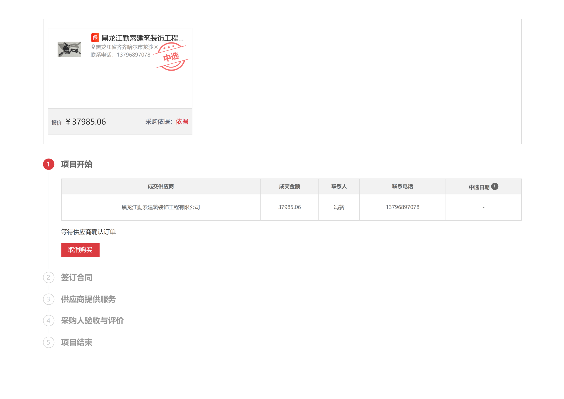Open the supplier logo thumbnail

(x=69, y=49)
